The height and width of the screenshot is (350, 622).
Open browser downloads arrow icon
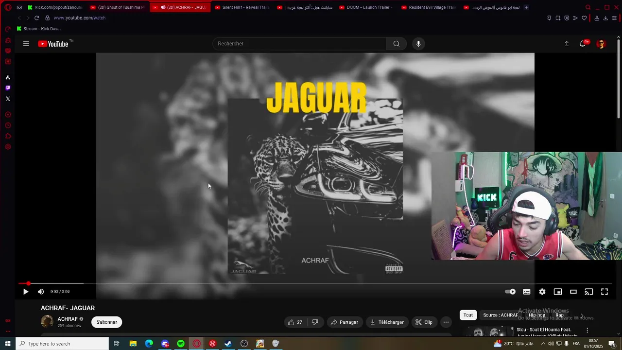[605, 18]
